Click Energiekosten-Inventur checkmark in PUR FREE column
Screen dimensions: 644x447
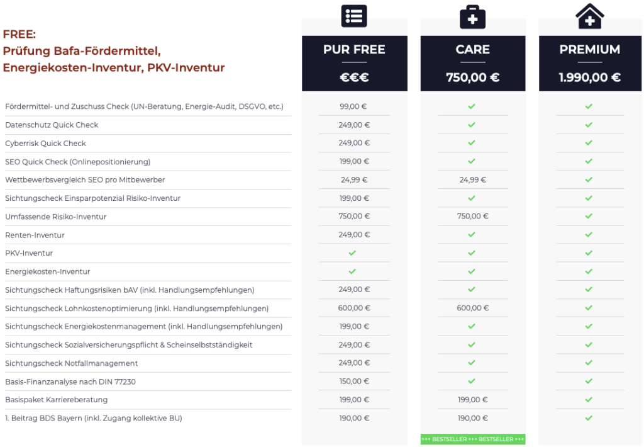coord(352,271)
